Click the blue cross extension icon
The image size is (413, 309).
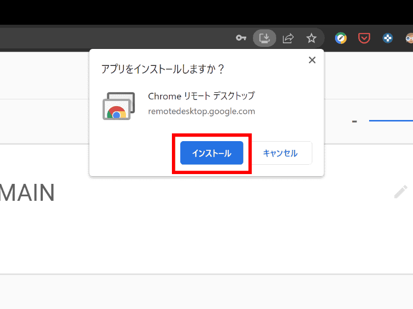point(388,38)
